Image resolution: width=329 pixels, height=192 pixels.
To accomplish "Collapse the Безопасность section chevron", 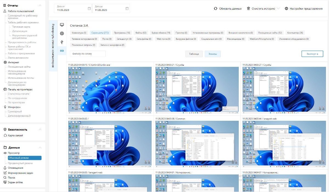I will pos(40,130).
